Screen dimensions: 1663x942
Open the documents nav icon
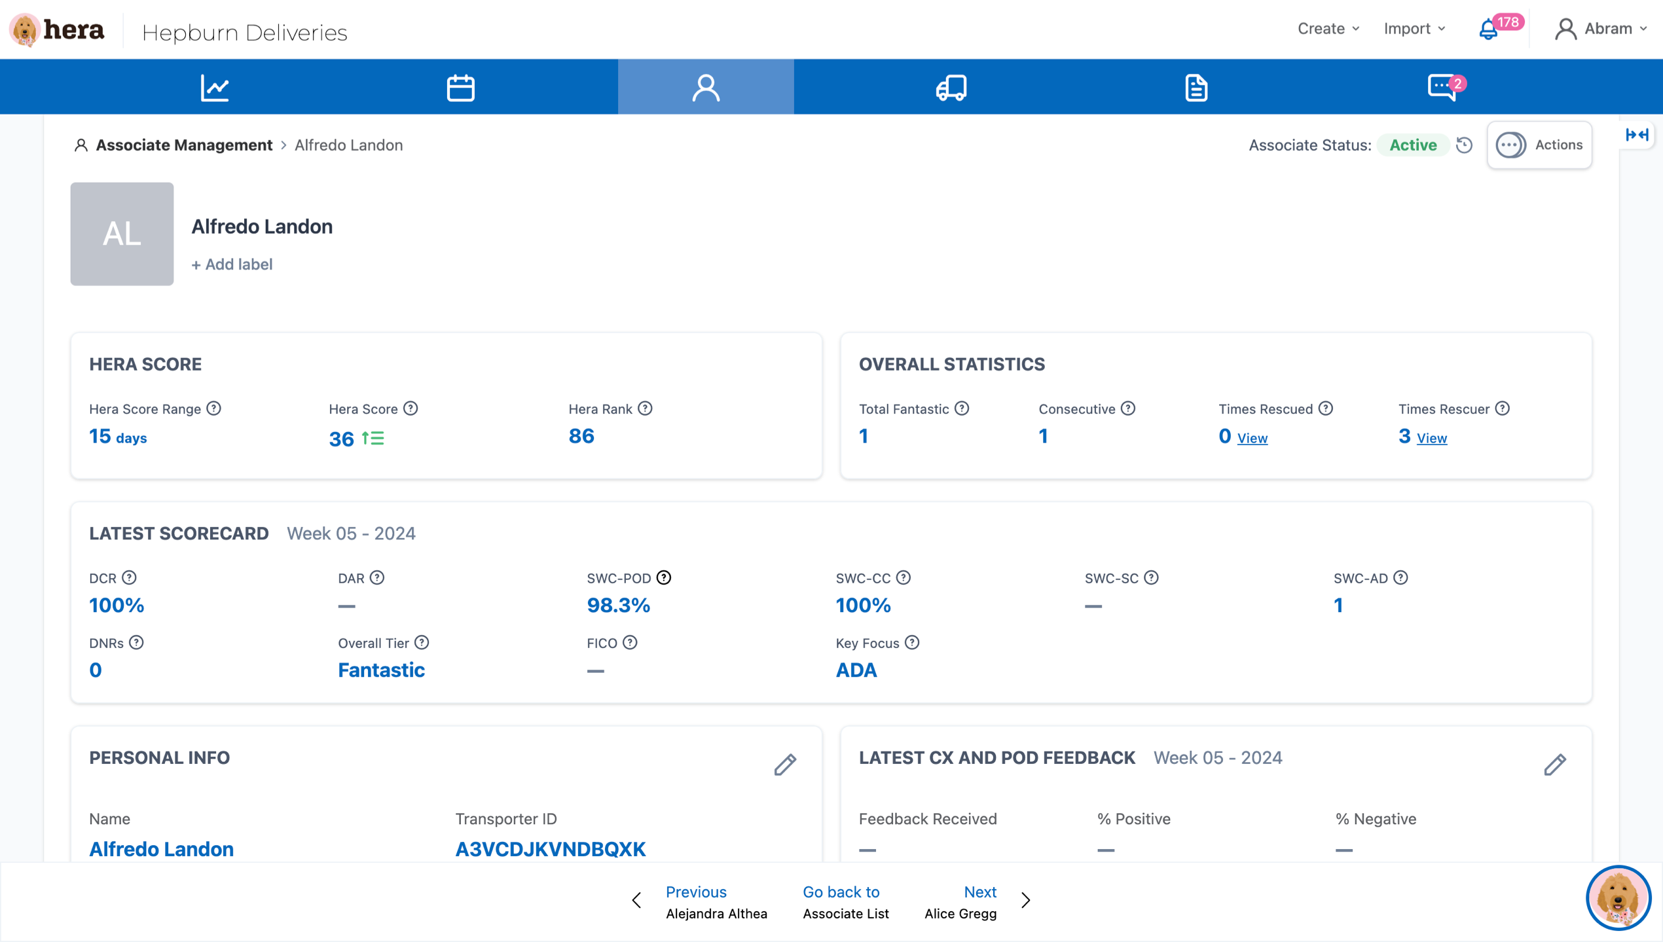1196,87
